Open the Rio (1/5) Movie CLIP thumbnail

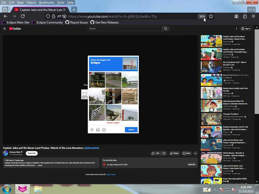click(x=211, y=67)
